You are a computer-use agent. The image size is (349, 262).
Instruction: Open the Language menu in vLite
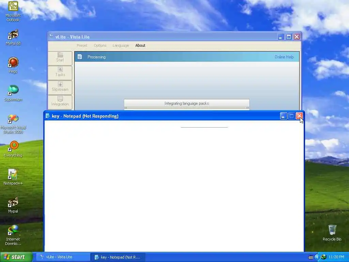pyautogui.click(x=121, y=45)
